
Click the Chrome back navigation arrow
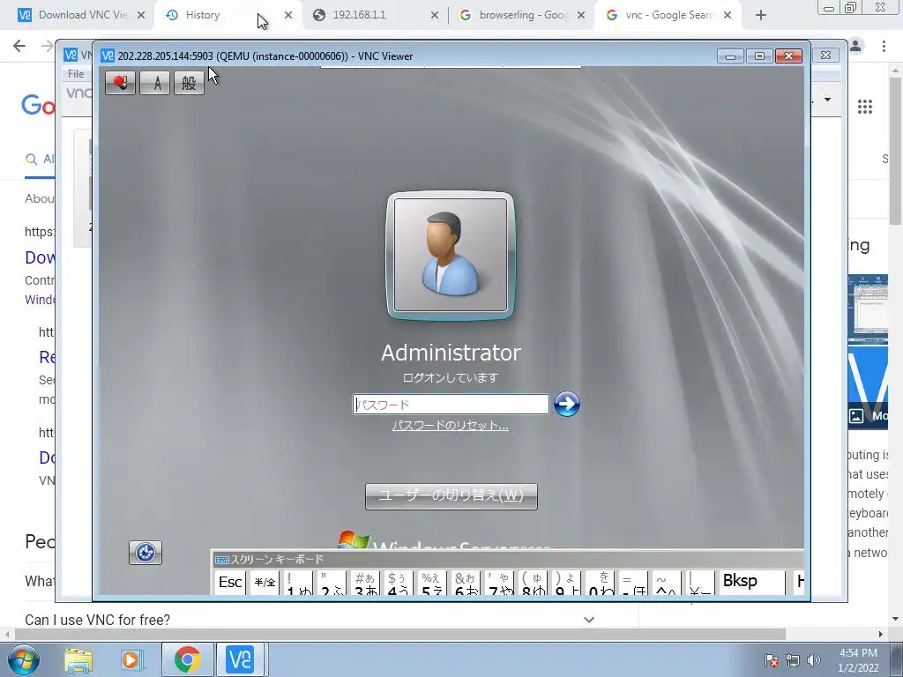(x=19, y=46)
